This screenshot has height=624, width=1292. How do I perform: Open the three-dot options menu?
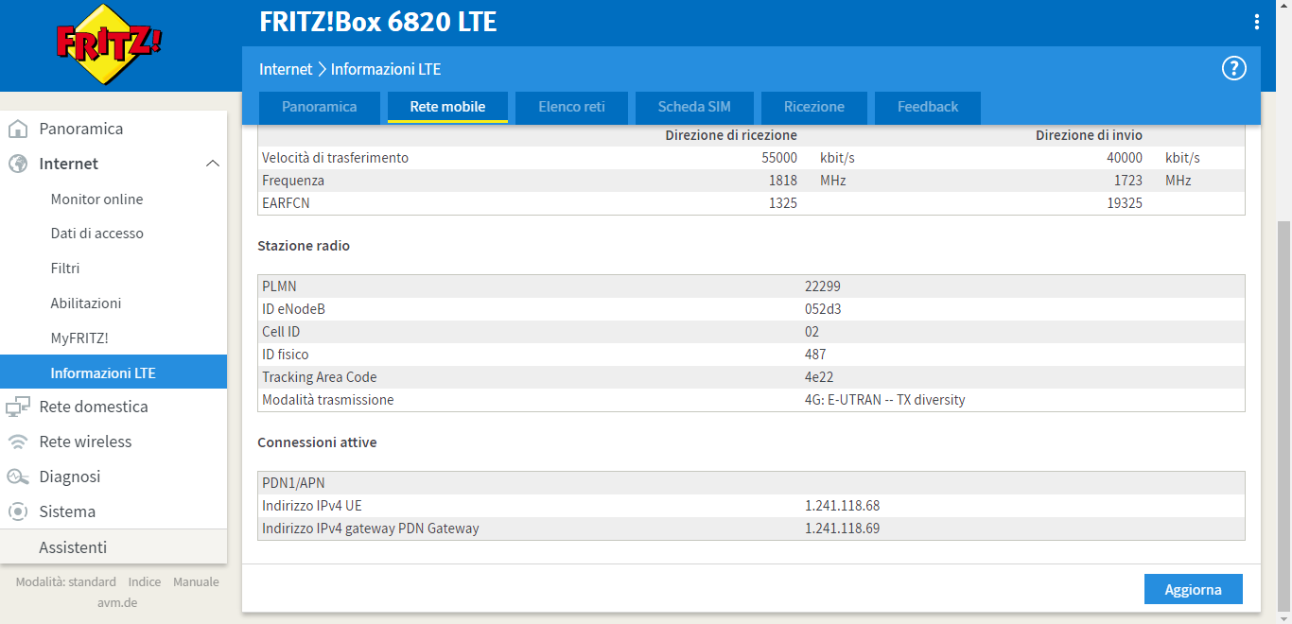point(1256,22)
